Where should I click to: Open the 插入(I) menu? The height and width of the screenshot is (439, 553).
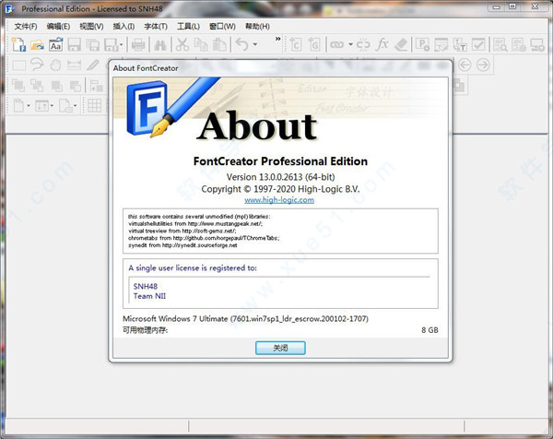[x=124, y=27]
